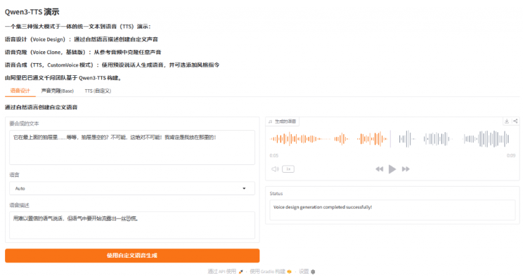This screenshot has width=523, height=276.
Task: Open 使用 Gradio 构建 link
Action: [271, 272]
